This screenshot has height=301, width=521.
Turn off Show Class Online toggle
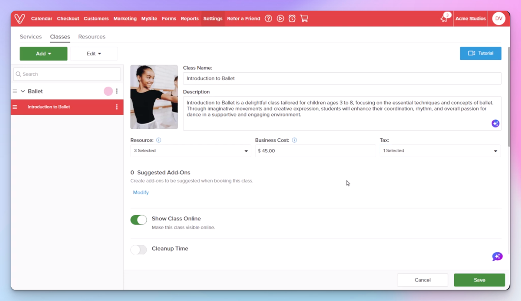[x=139, y=220]
